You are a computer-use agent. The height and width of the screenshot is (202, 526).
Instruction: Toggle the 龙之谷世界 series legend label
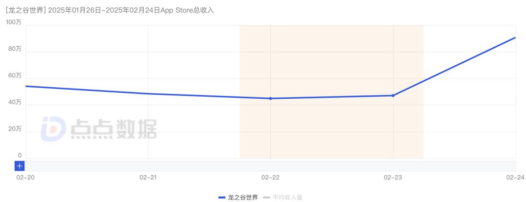point(243,197)
